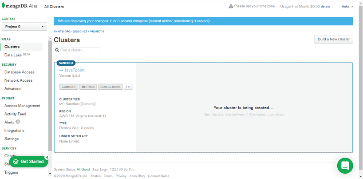Open Atlas Blog footer link
This screenshot has width=363, height=179.
pos(137,176)
